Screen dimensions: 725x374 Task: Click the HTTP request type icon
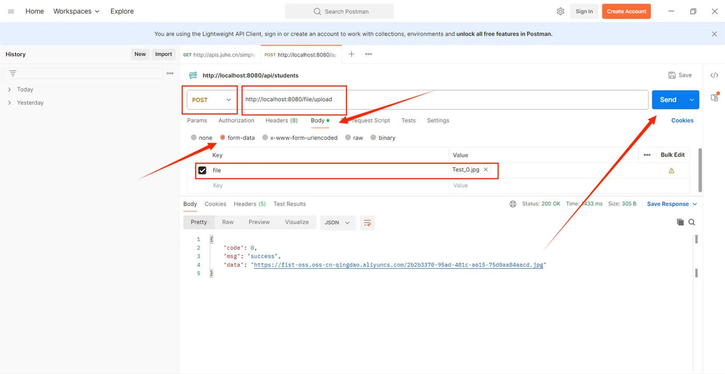click(x=193, y=75)
